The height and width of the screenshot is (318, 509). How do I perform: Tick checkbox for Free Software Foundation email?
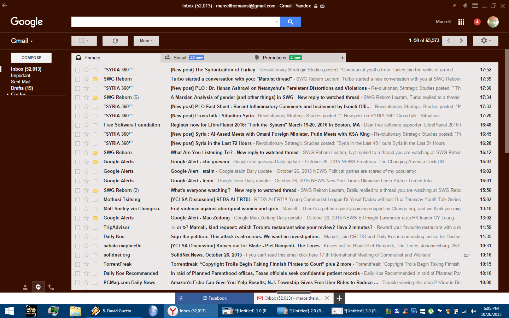[77, 125]
